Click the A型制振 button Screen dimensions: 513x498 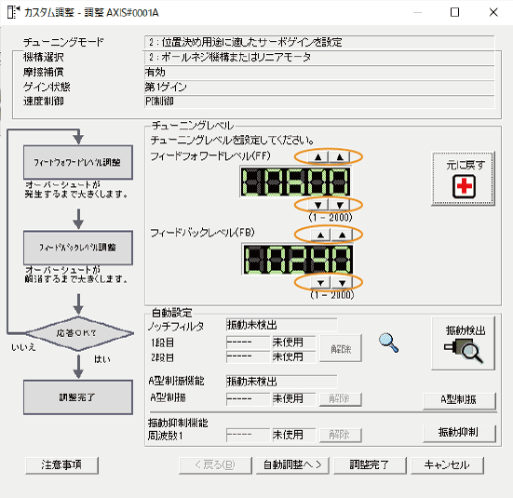pyautogui.click(x=459, y=400)
